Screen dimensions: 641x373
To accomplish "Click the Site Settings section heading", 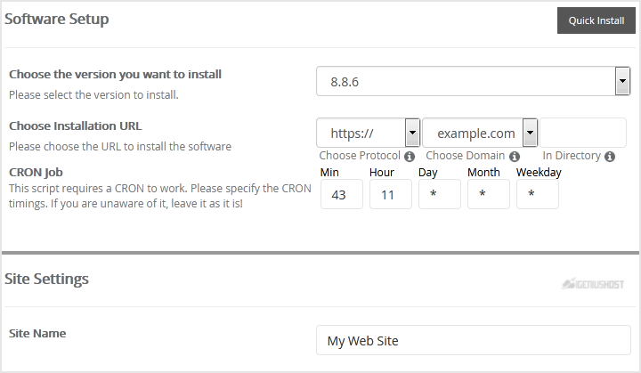I will (x=47, y=279).
